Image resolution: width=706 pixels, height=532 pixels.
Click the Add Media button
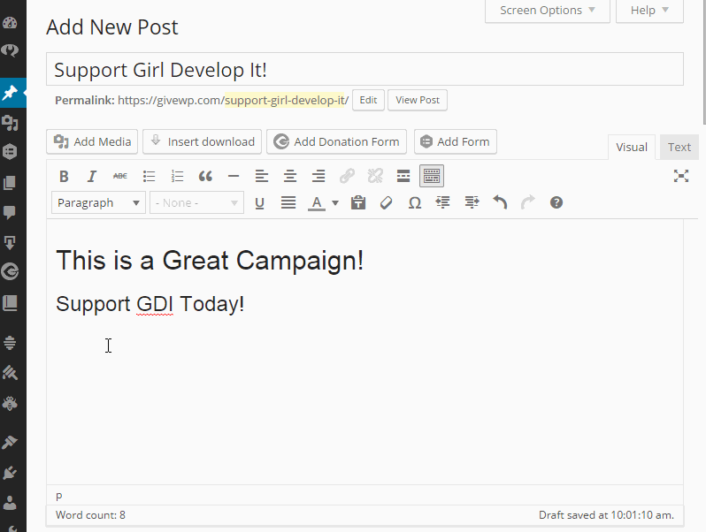pyautogui.click(x=92, y=141)
